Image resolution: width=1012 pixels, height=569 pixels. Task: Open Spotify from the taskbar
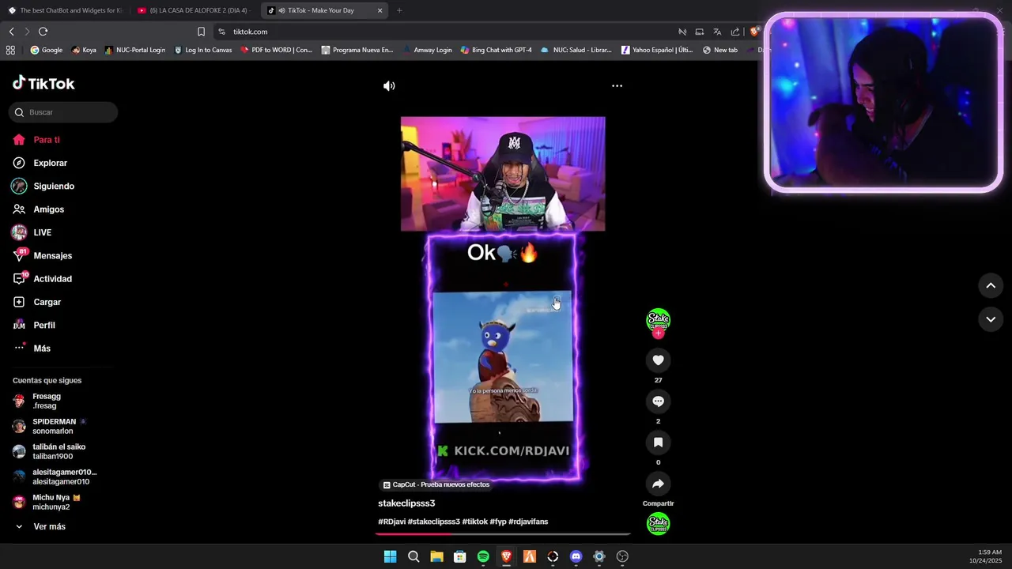(x=483, y=556)
